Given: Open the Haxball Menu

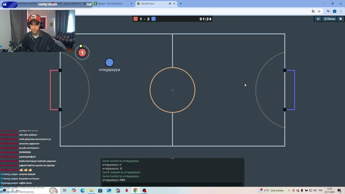Looking at the screenshot, I should tap(329, 19).
